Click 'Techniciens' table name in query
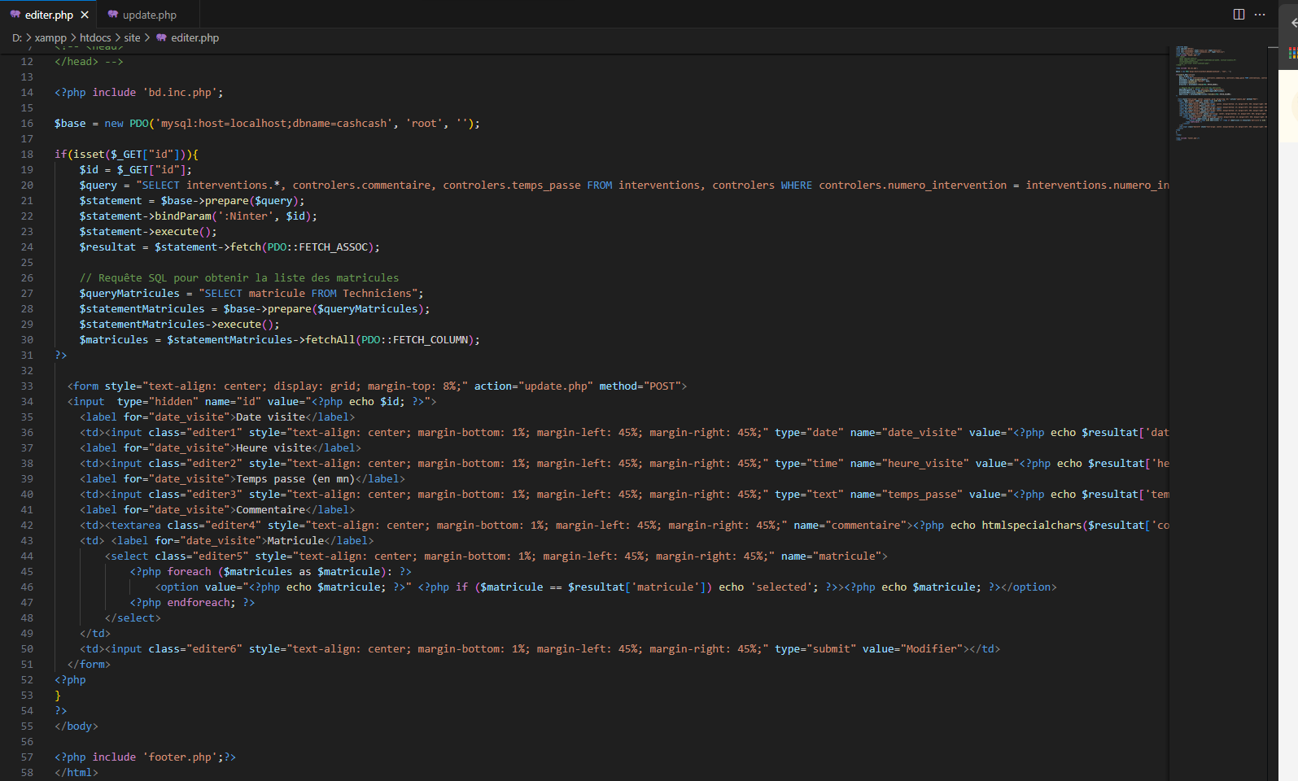This screenshot has height=781, width=1298. tap(377, 293)
